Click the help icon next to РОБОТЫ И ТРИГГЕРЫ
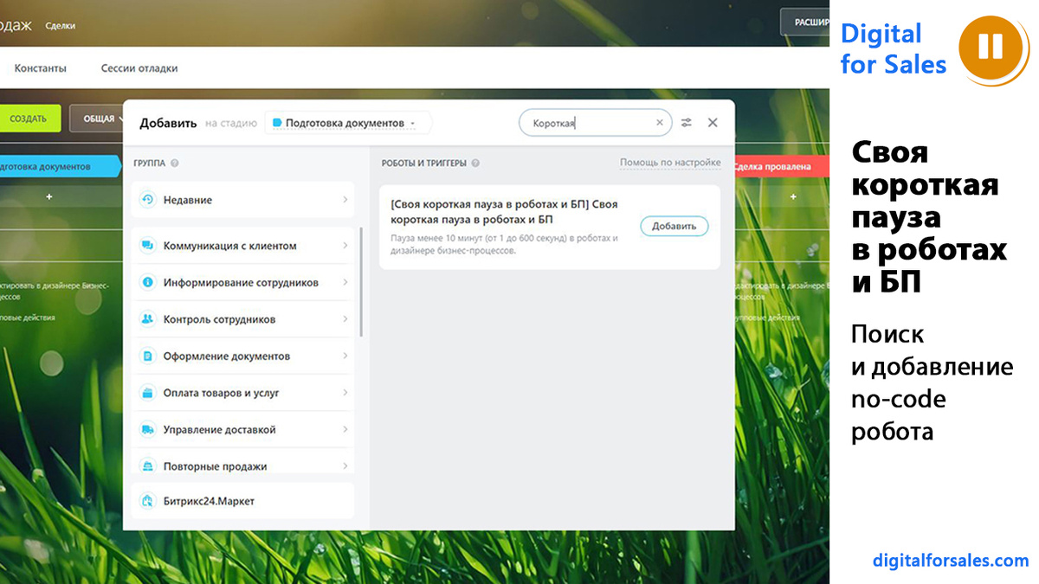 475,163
